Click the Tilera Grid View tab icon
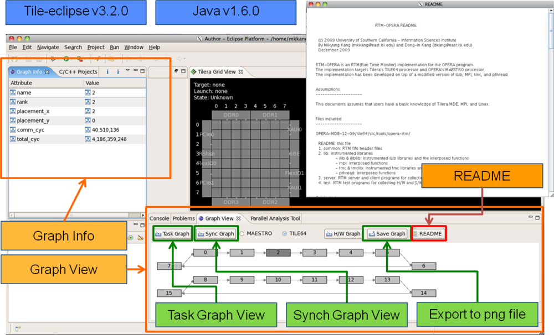Screen dimensions: 554x335 click(x=193, y=72)
